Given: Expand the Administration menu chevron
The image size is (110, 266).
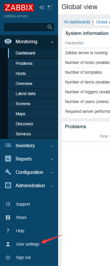Looking at the screenshot, I should click(x=52, y=186).
